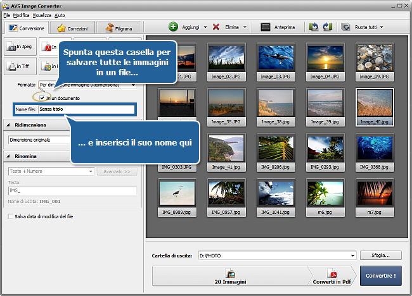
Task: Uncheck the 'In un documento' checkbox
Action: click(42, 98)
